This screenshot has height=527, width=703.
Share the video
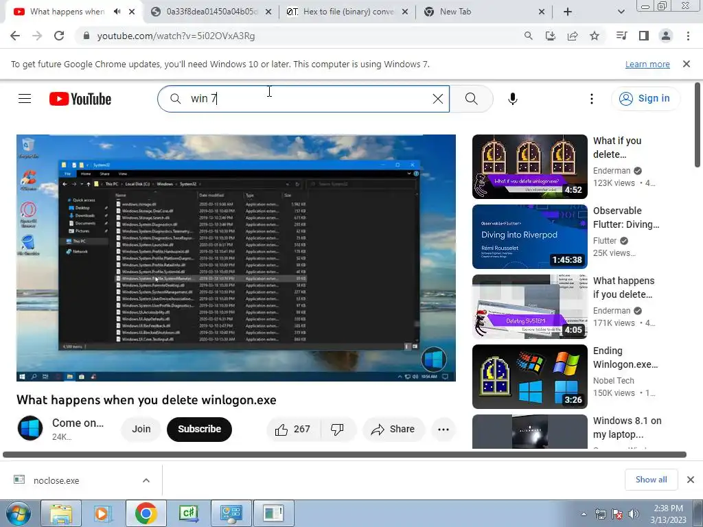point(393,430)
